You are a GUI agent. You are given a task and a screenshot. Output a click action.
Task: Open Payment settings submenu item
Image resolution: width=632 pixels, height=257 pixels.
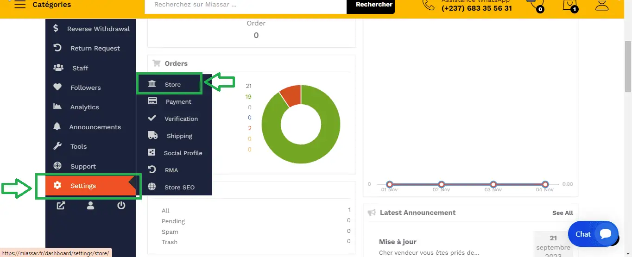[x=178, y=101]
